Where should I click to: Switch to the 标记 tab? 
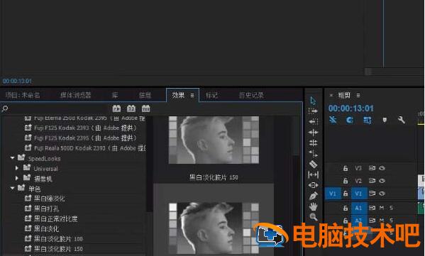(211, 95)
